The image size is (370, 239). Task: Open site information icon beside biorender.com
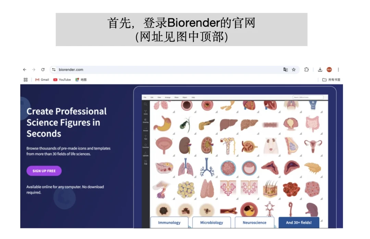pos(54,70)
